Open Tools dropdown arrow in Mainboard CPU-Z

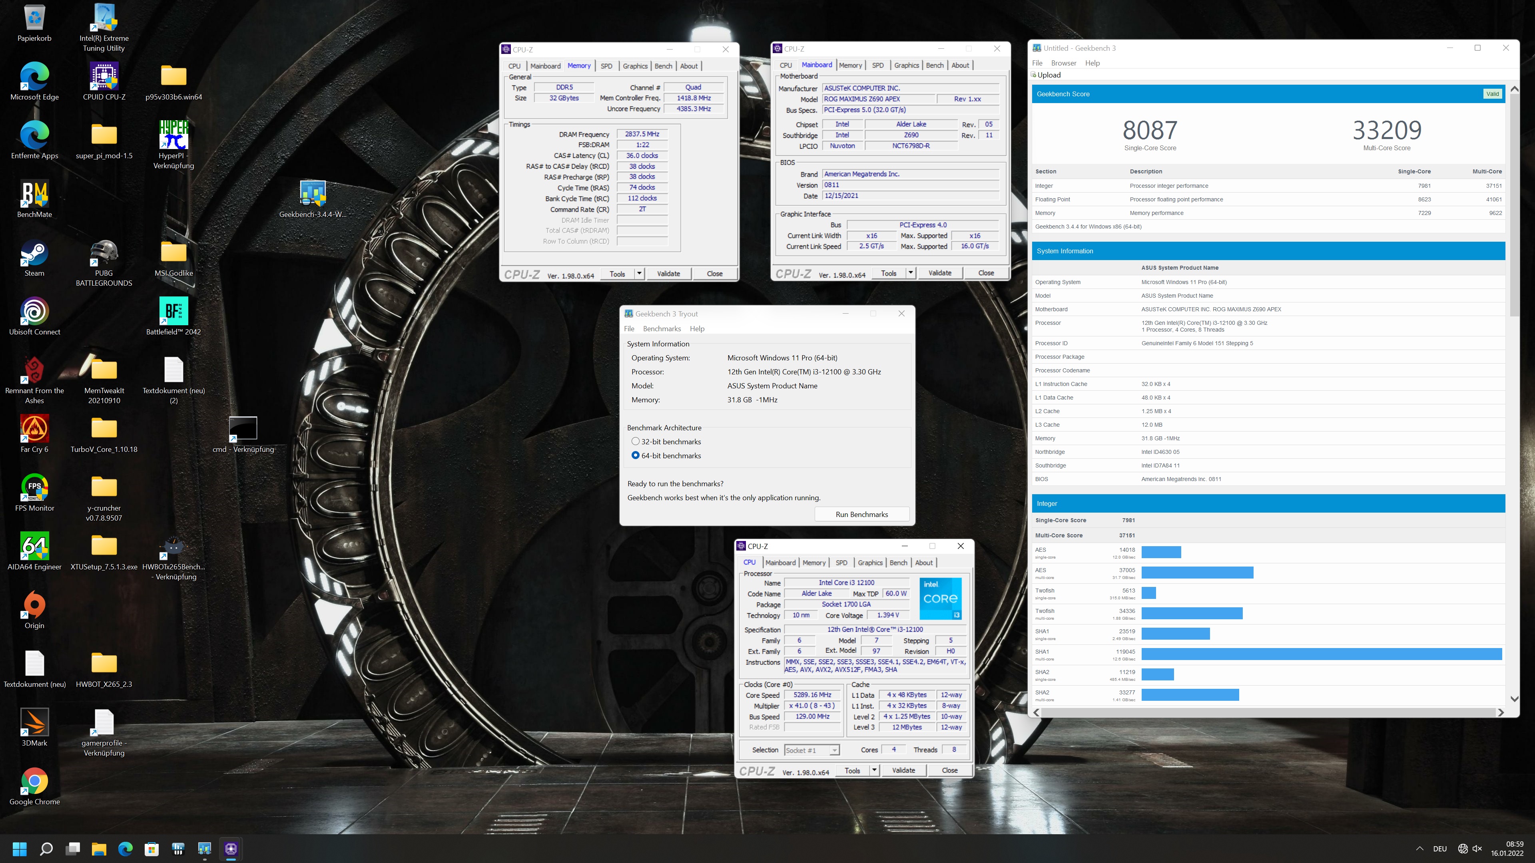(911, 273)
